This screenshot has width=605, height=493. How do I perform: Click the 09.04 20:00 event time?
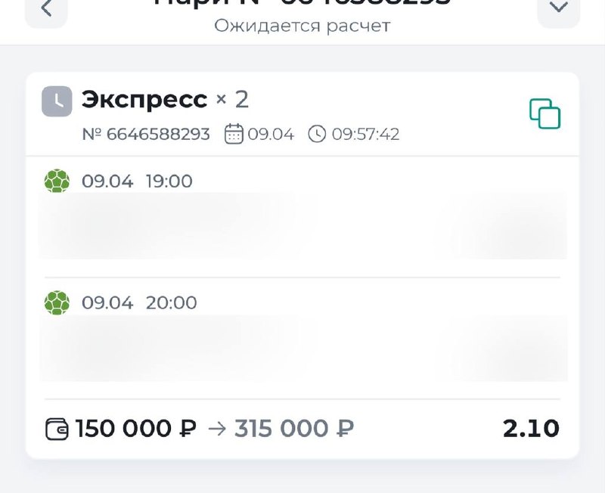pos(139,303)
